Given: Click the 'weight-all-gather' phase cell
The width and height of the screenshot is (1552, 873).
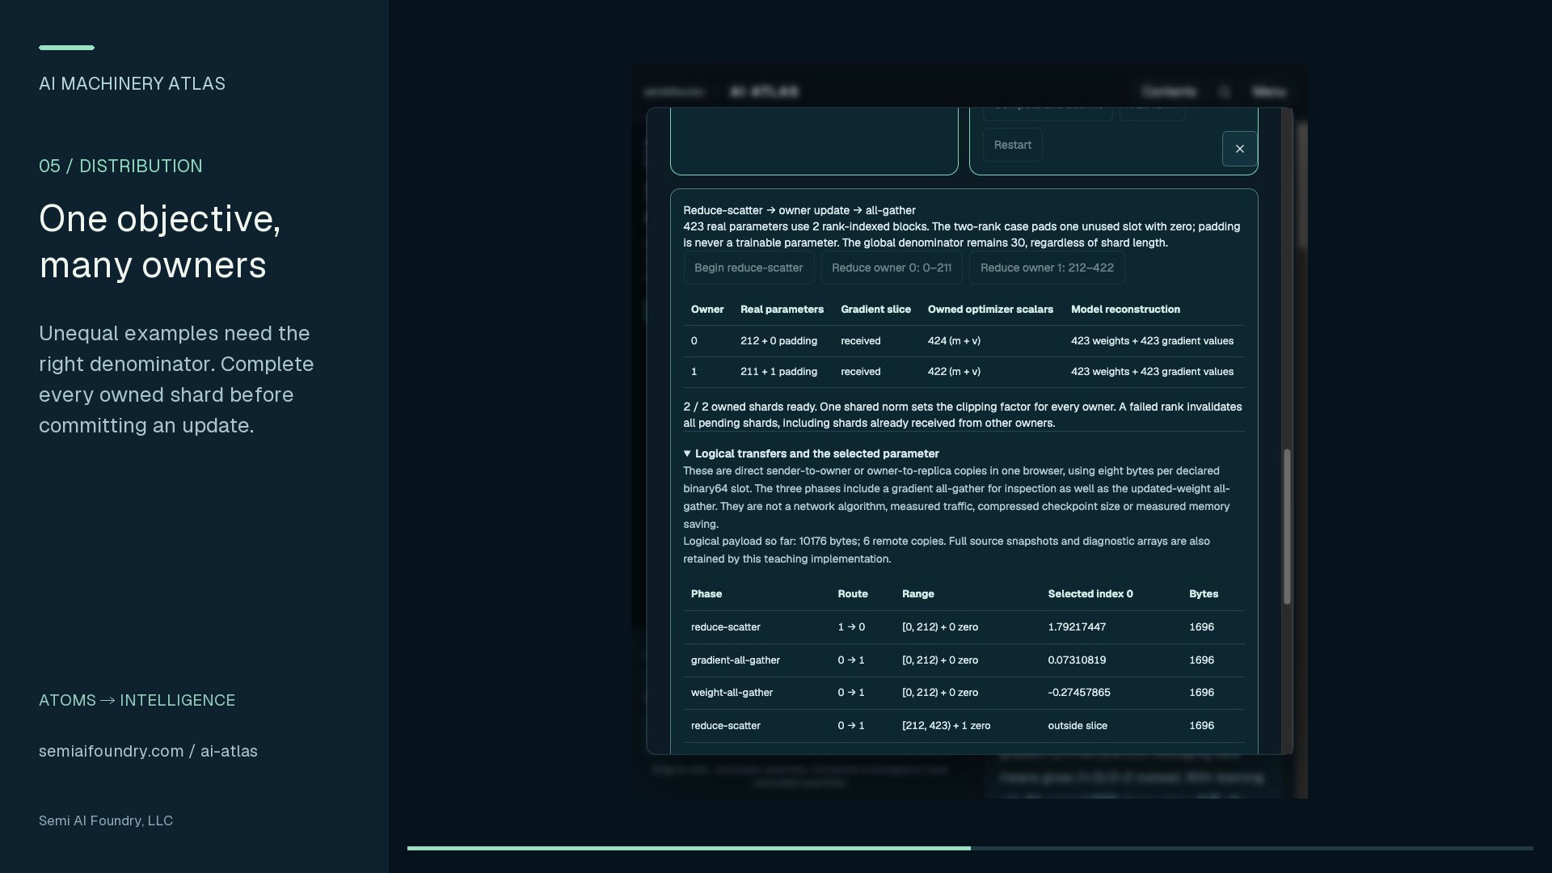Looking at the screenshot, I should (732, 693).
